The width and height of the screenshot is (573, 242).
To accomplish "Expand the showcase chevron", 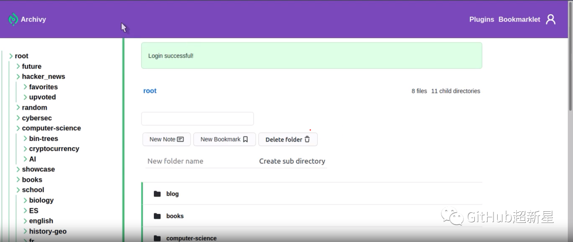I will [18, 169].
